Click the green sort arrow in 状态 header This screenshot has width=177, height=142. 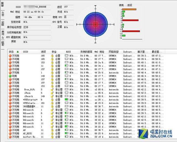pyautogui.click(x=18, y=52)
